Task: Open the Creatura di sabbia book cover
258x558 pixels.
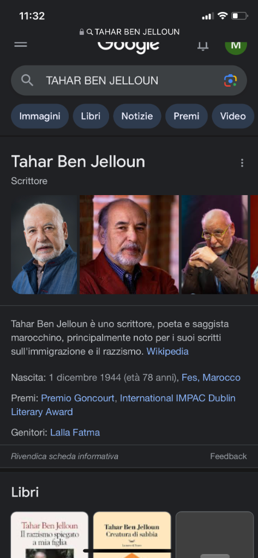Action: [x=132, y=535]
